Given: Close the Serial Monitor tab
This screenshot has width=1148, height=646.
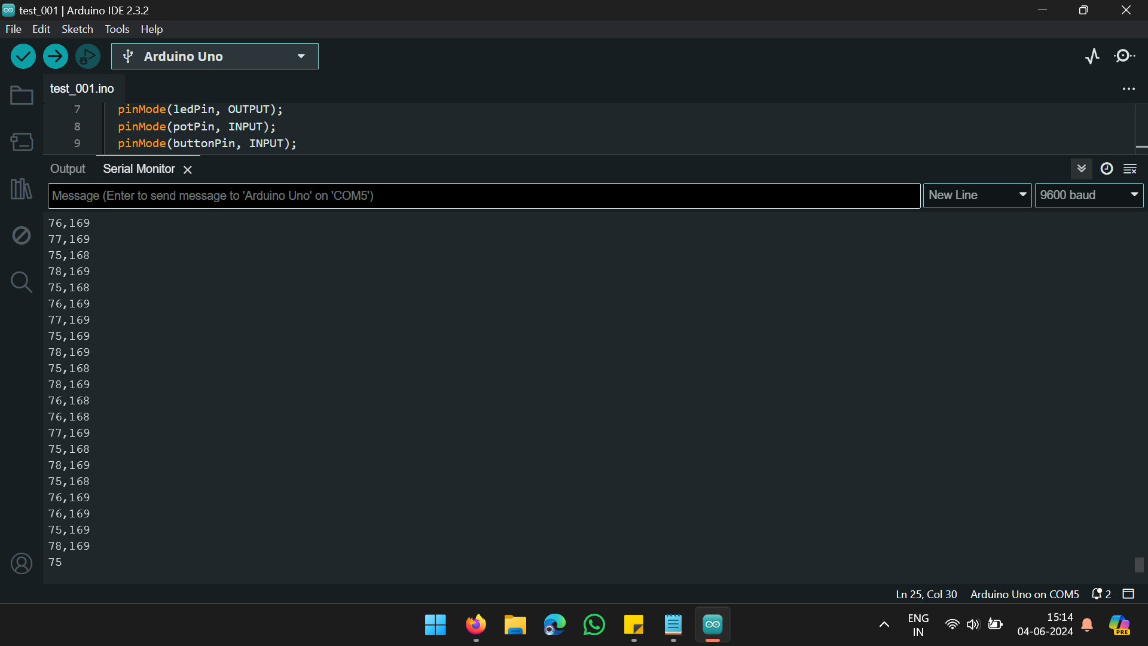Looking at the screenshot, I should coord(187,169).
